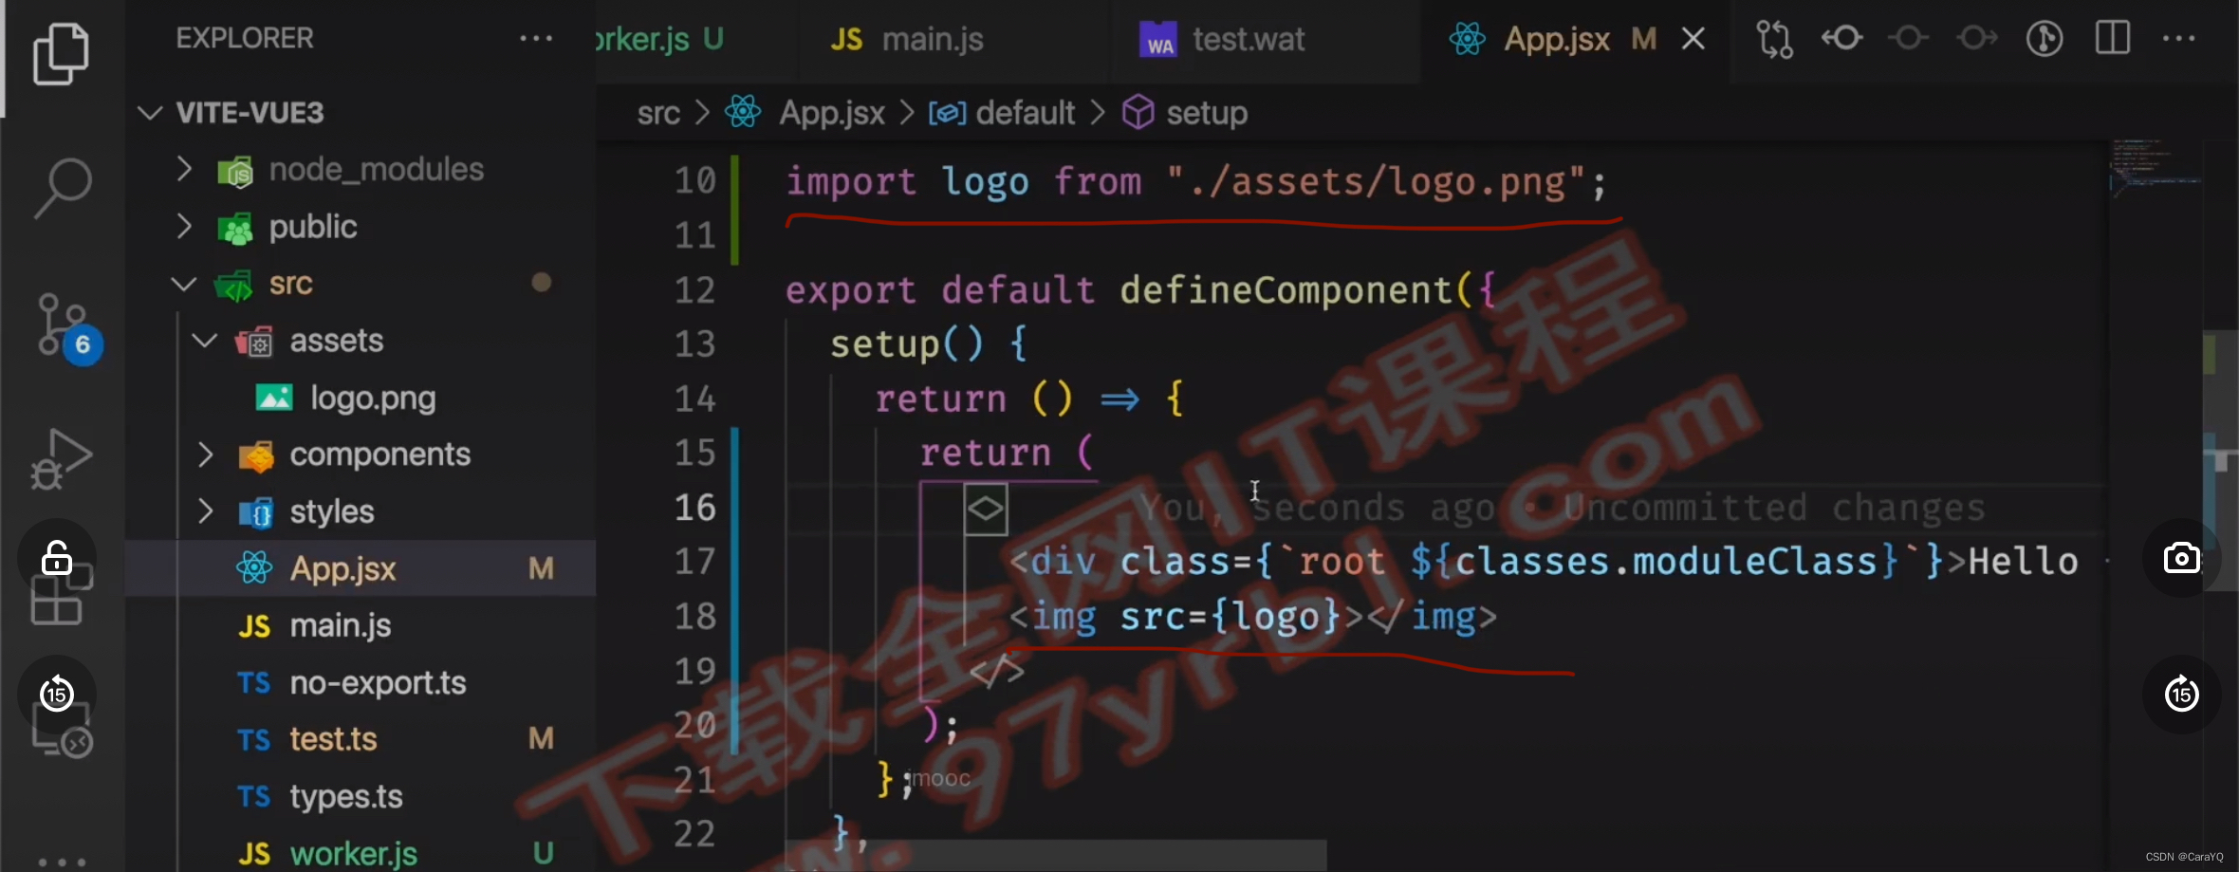
Task: Click the fragment tag icon on line 16
Action: (986, 510)
